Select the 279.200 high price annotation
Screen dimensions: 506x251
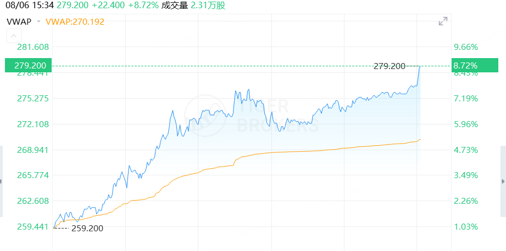[389, 66]
